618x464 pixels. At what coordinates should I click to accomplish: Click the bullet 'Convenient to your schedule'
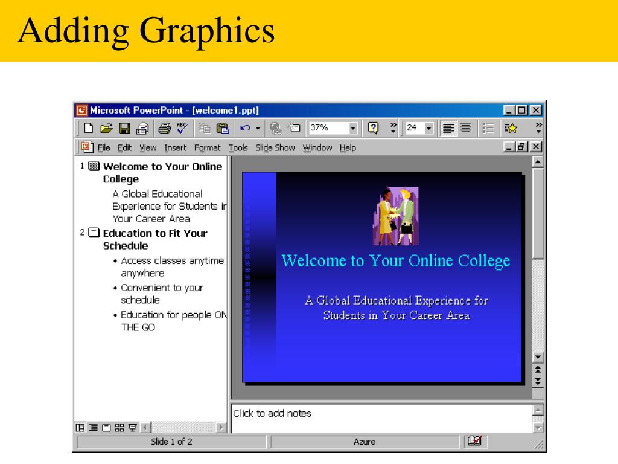(162, 294)
